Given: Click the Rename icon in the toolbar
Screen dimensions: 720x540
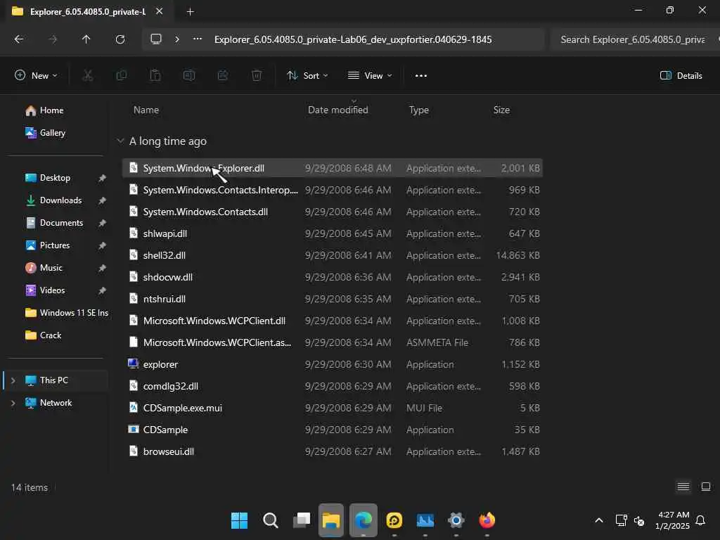Looking at the screenshot, I should pyautogui.click(x=189, y=76).
